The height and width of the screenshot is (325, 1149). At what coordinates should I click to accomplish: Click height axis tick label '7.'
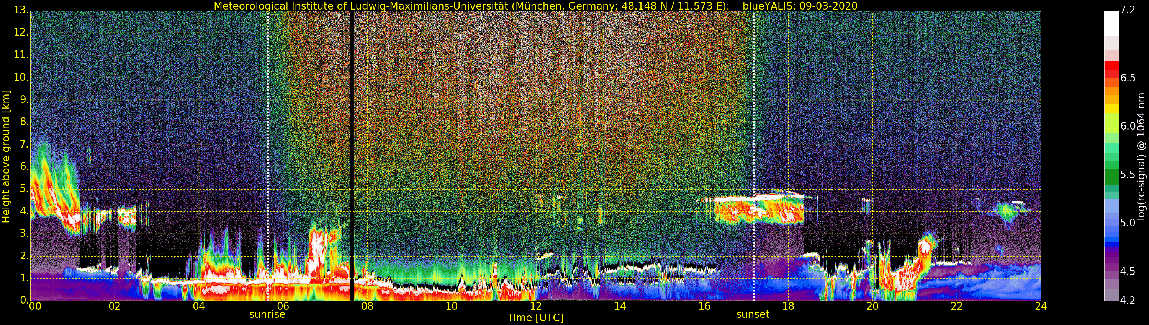click(x=25, y=145)
